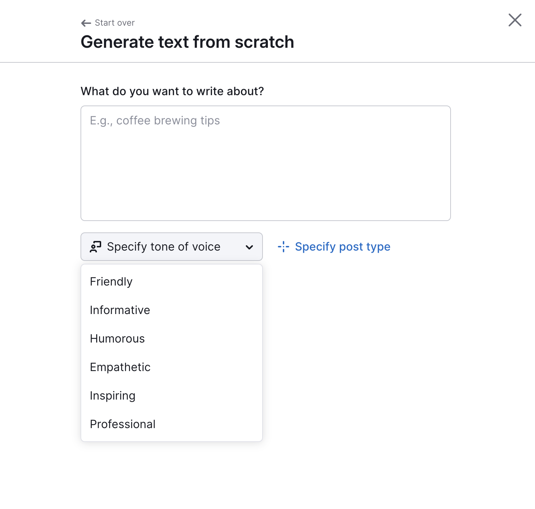This screenshot has height=509, width=535.
Task: Click inside the topic text input field
Action: click(x=266, y=163)
